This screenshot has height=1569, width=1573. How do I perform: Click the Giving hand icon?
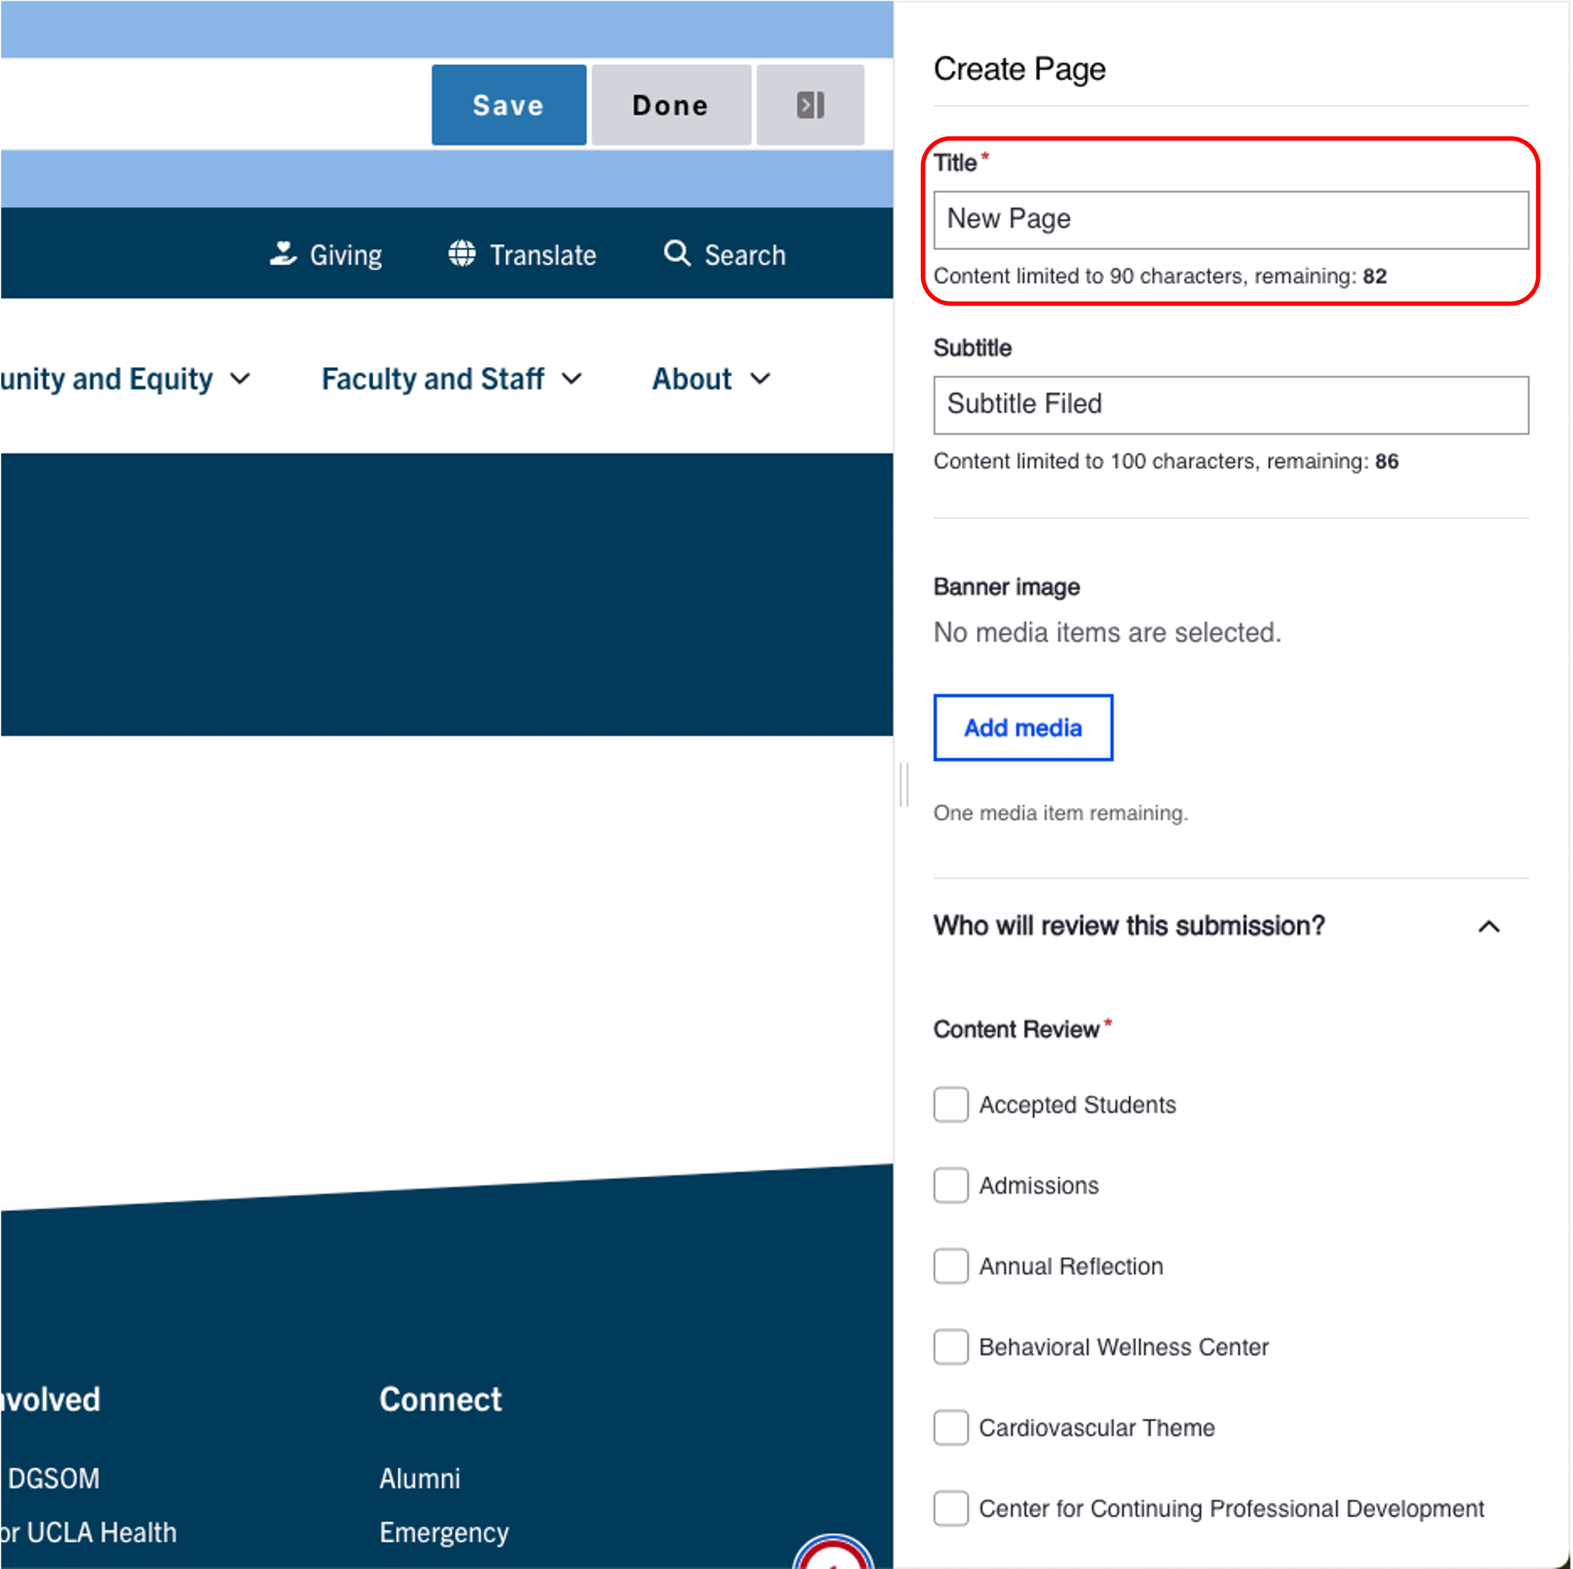click(283, 254)
